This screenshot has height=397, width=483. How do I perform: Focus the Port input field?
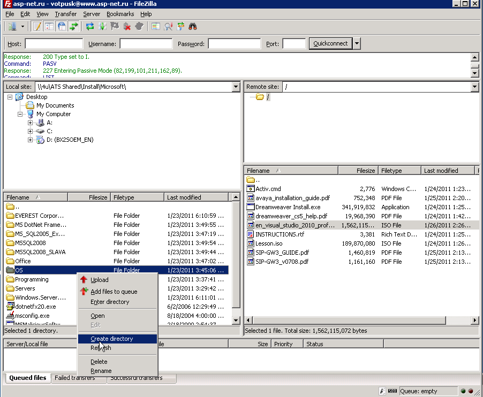pyautogui.click(x=294, y=44)
